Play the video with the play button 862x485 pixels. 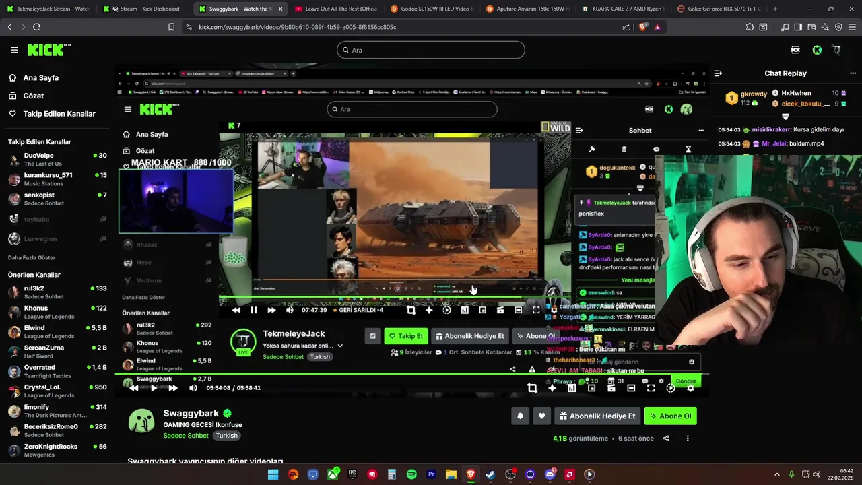[154, 388]
